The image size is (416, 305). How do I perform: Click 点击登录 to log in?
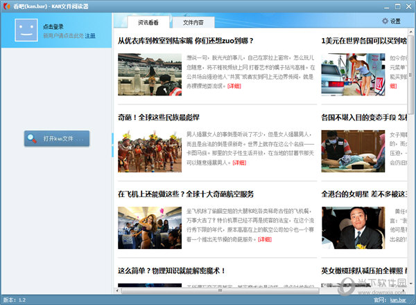pos(53,26)
